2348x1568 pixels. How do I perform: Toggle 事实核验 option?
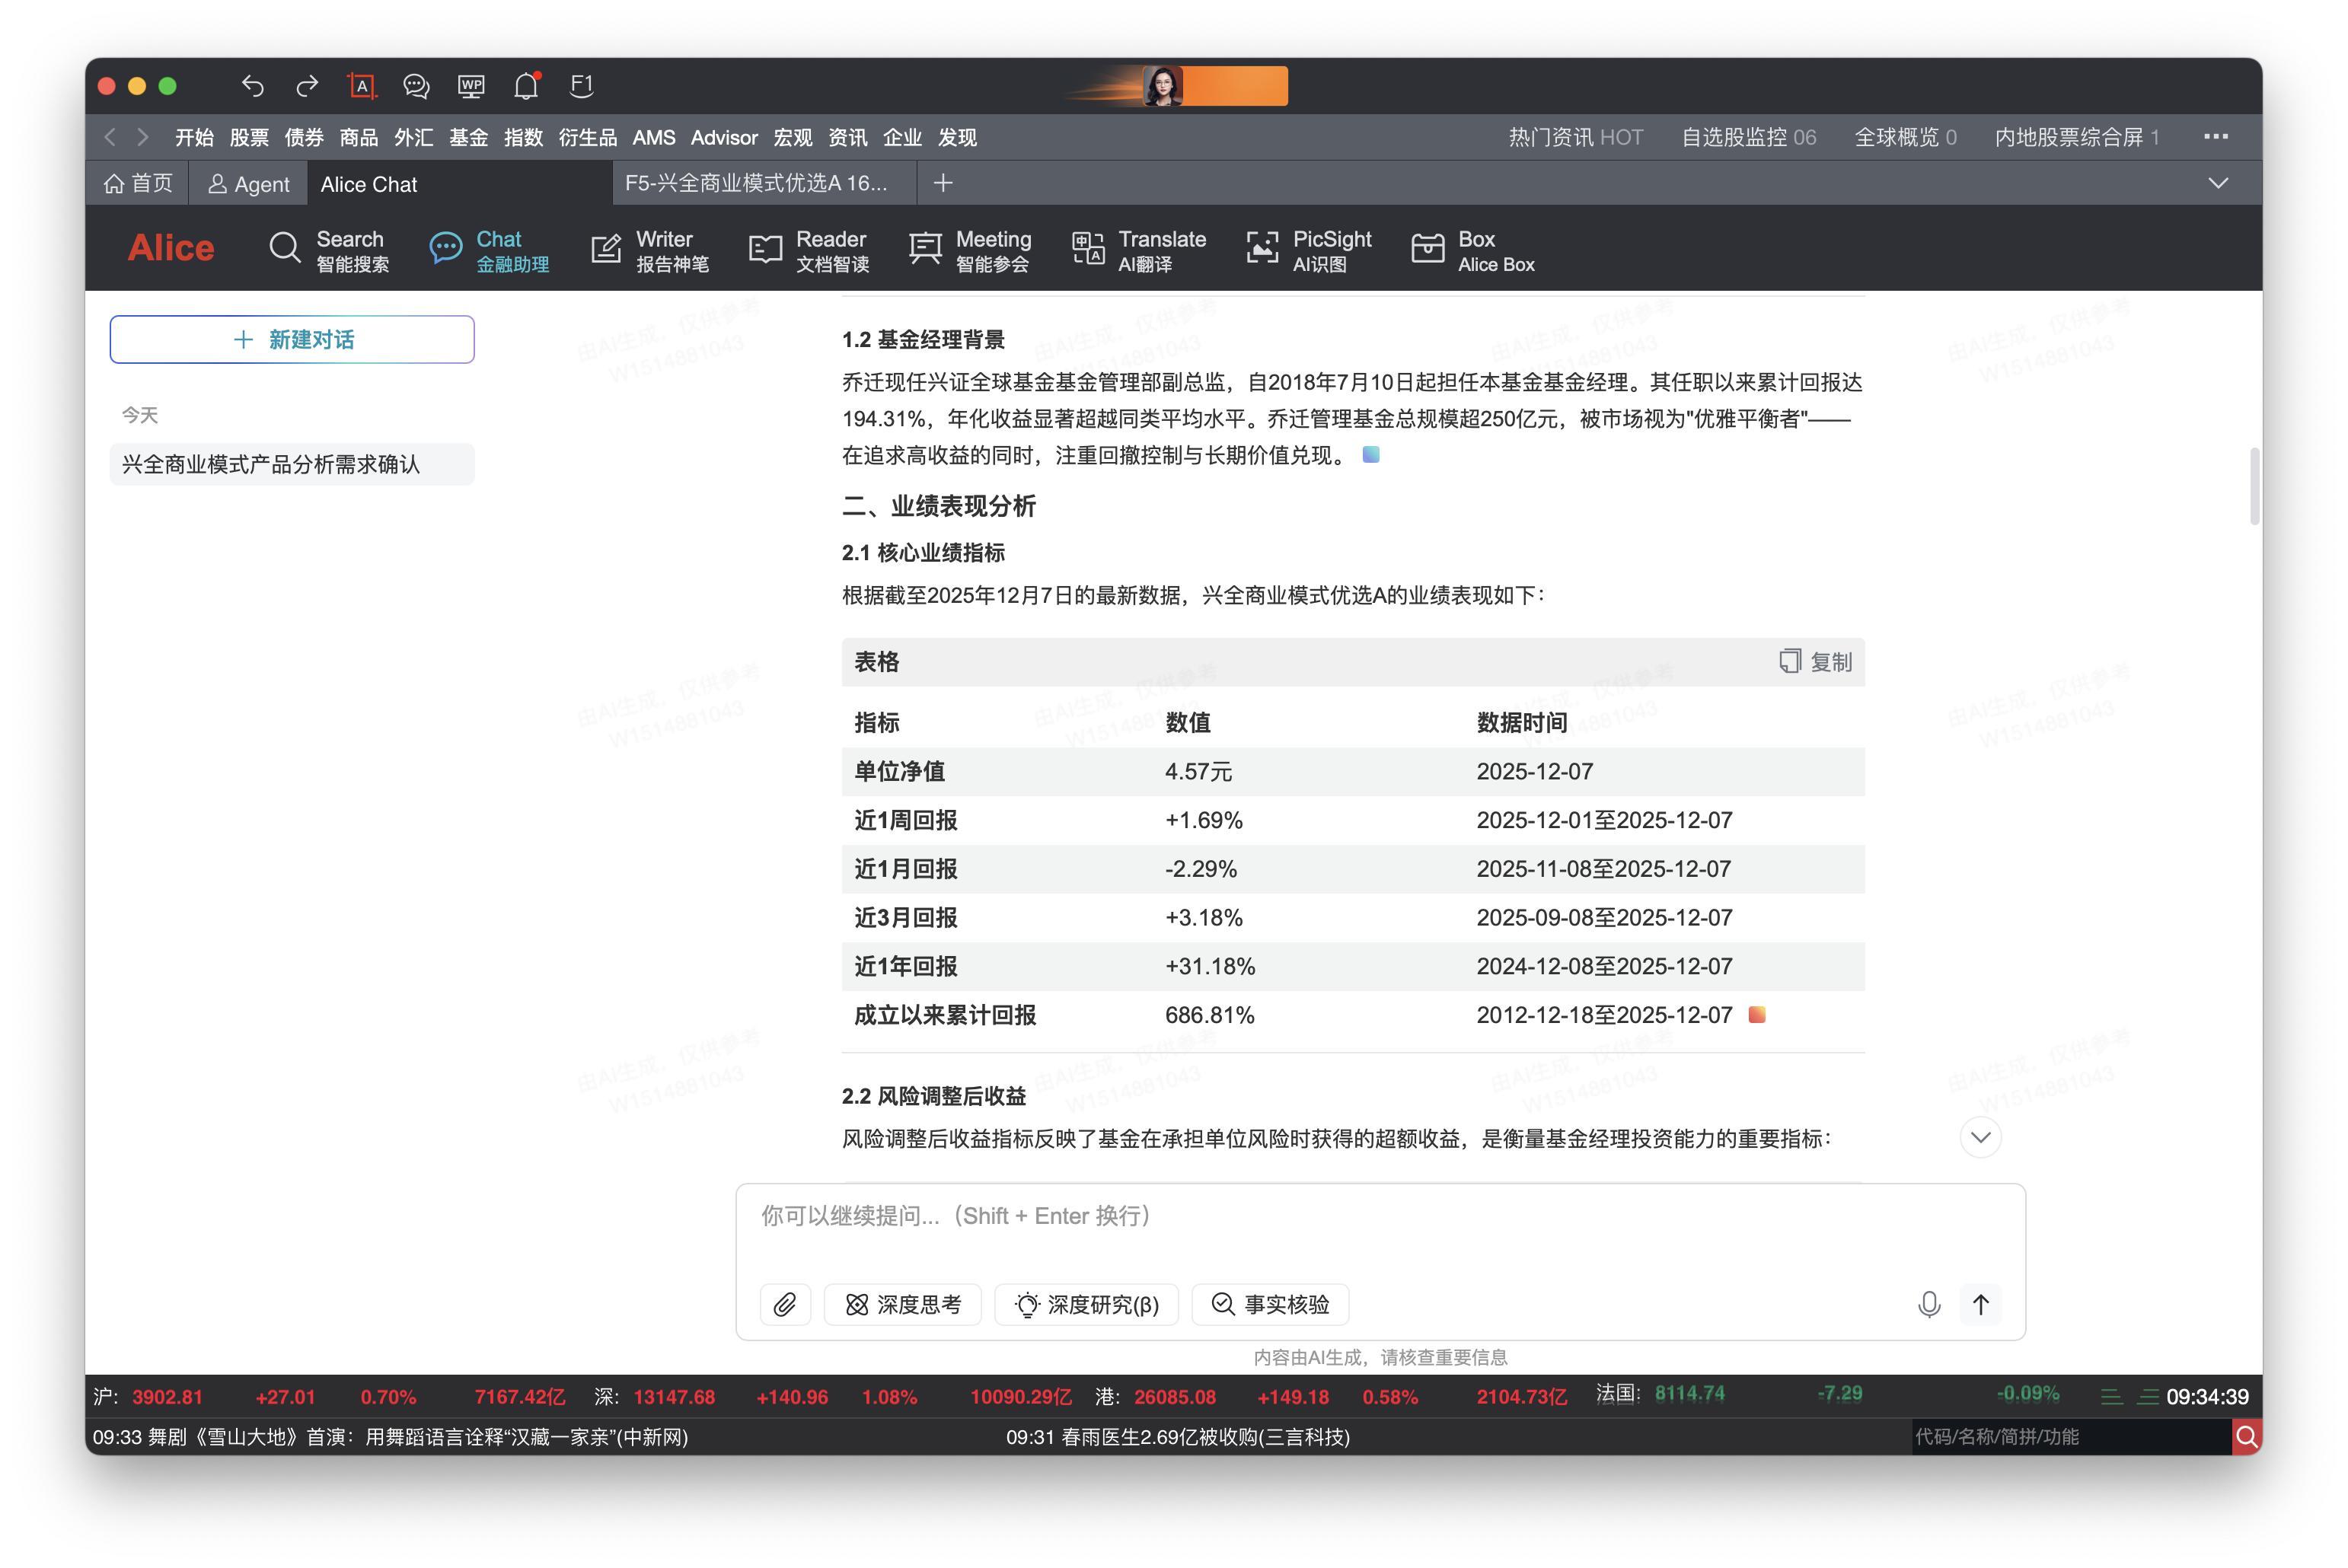point(1270,1304)
